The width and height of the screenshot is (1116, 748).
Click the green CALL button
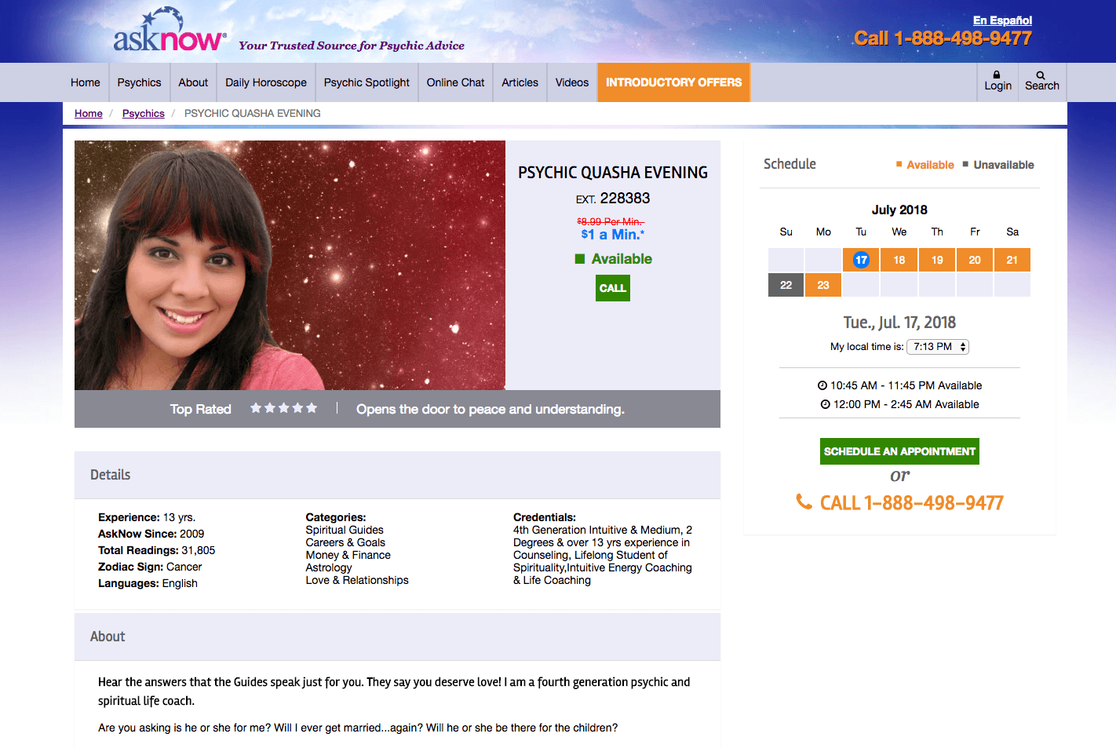(613, 288)
